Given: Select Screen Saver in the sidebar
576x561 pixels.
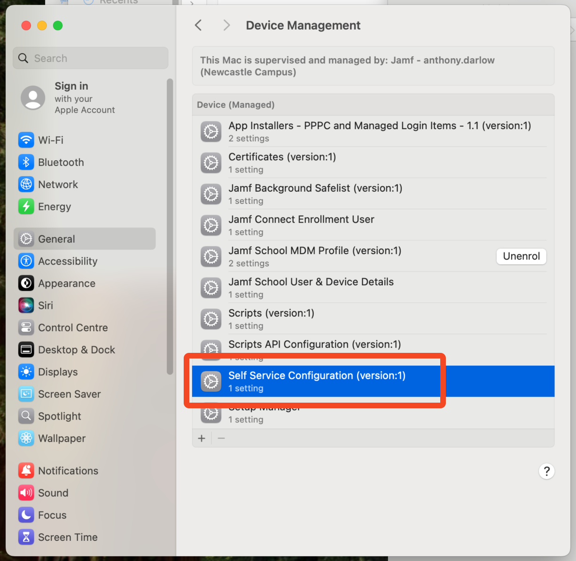Looking at the screenshot, I should coord(70,394).
